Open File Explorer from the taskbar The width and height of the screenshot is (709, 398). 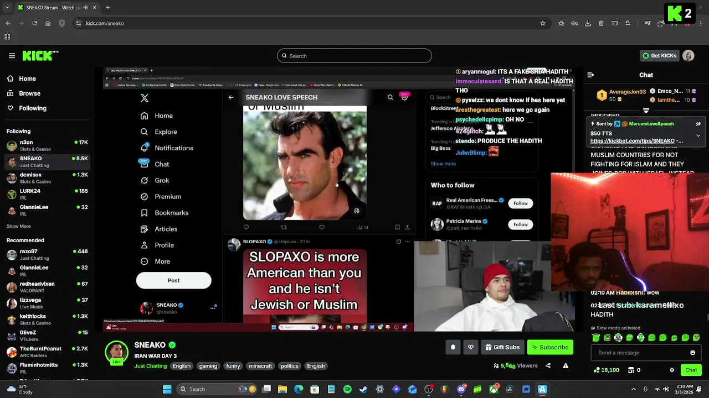[x=282, y=389]
